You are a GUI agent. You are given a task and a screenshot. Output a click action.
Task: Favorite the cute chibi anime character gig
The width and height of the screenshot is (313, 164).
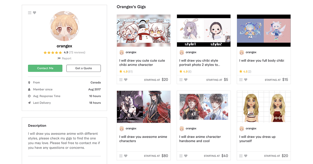[126, 80]
